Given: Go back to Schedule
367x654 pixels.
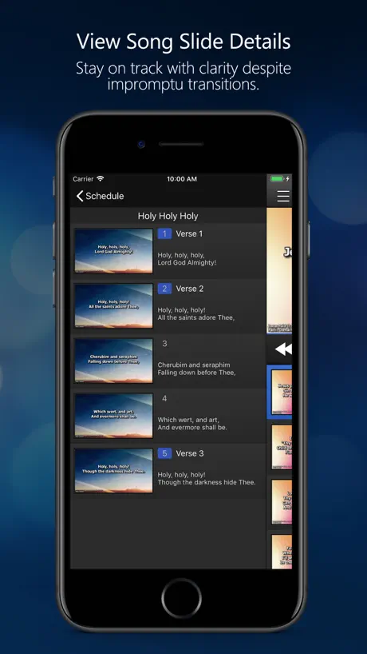Looking at the screenshot, I should pyautogui.click(x=100, y=196).
